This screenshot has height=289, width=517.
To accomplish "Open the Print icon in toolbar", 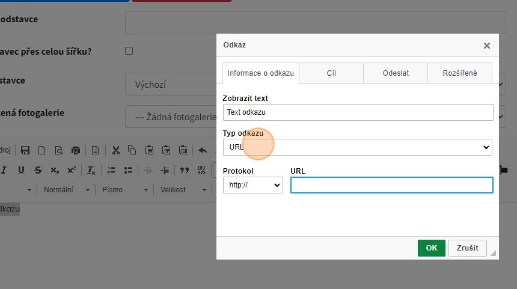I will (x=75, y=150).
